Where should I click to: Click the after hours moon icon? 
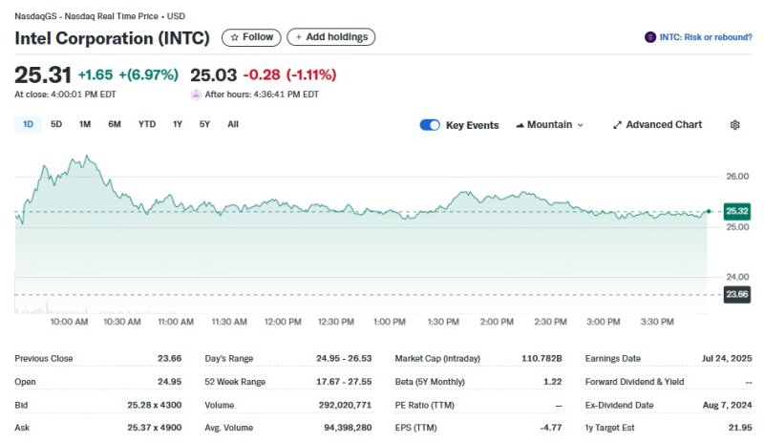coord(196,95)
